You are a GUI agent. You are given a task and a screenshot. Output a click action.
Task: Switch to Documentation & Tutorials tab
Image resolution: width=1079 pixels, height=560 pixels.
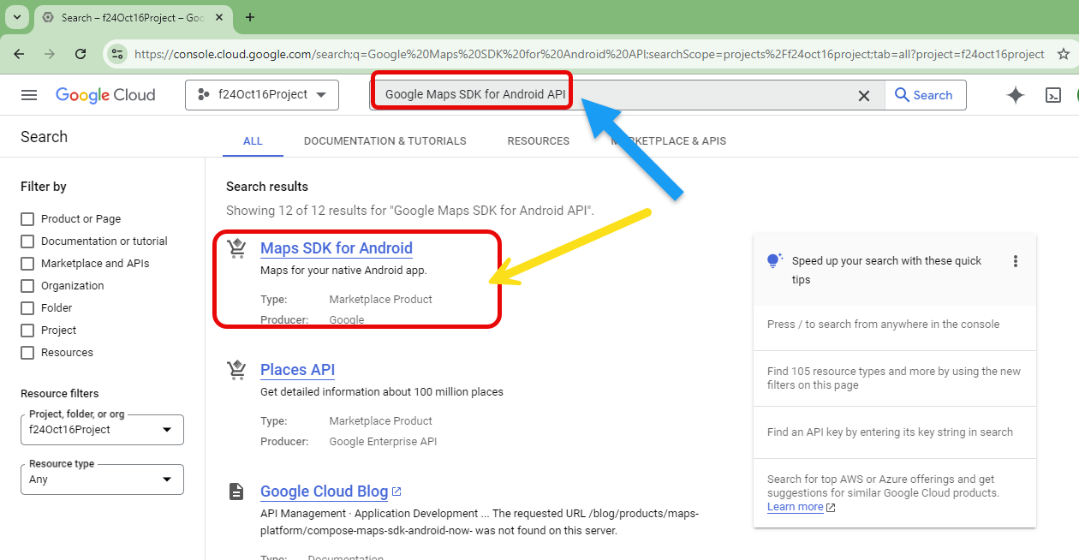tap(385, 141)
